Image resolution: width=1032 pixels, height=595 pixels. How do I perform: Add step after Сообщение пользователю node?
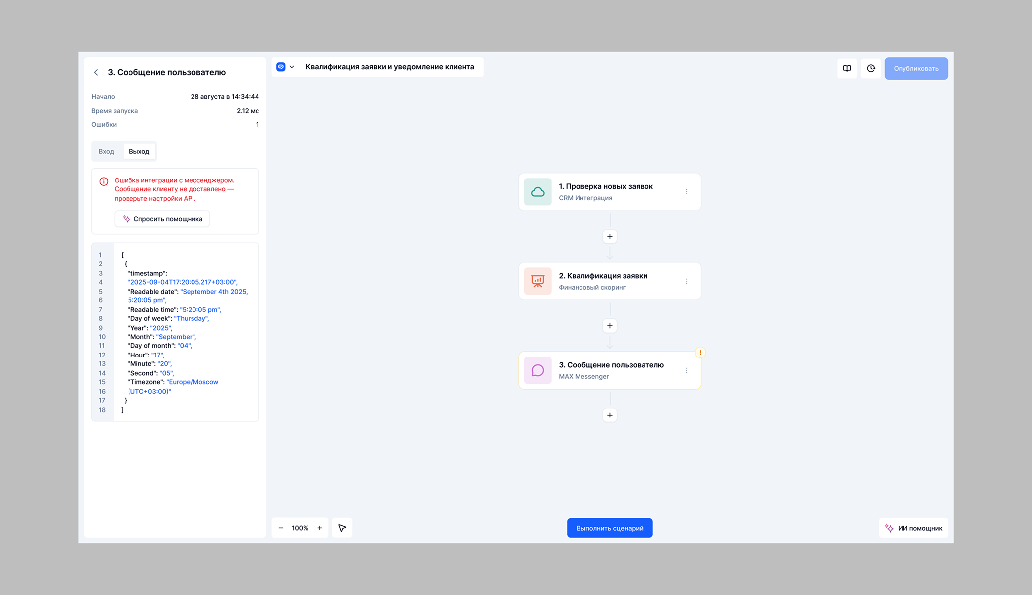click(610, 415)
